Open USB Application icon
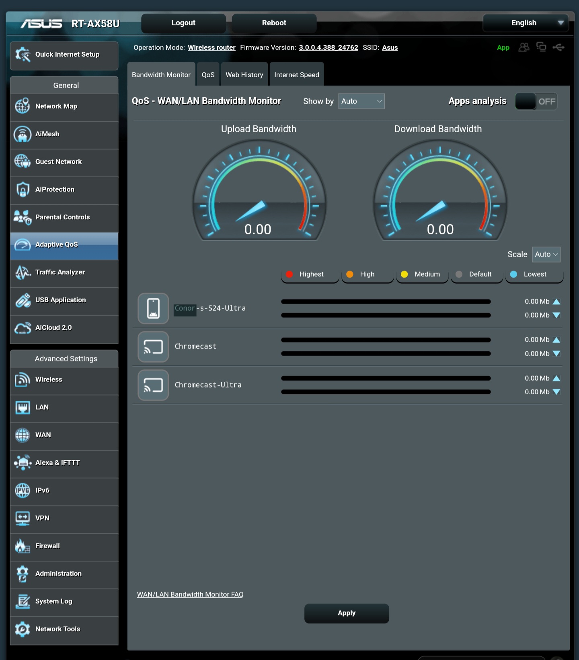The height and width of the screenshot is (660, 579). point(23,300)
